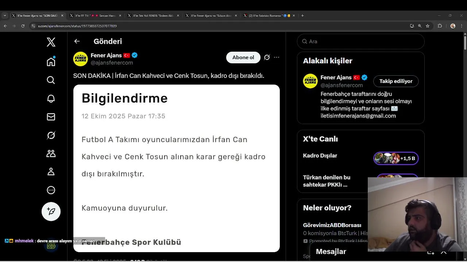Open the Communities people icon
The height and width of the screenshot is (262, 467).
click(x=51, y=154)
